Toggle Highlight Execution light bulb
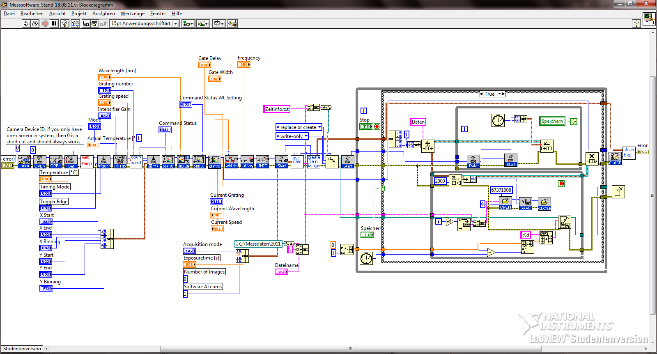657x354 pixels. tap(64, 24)
